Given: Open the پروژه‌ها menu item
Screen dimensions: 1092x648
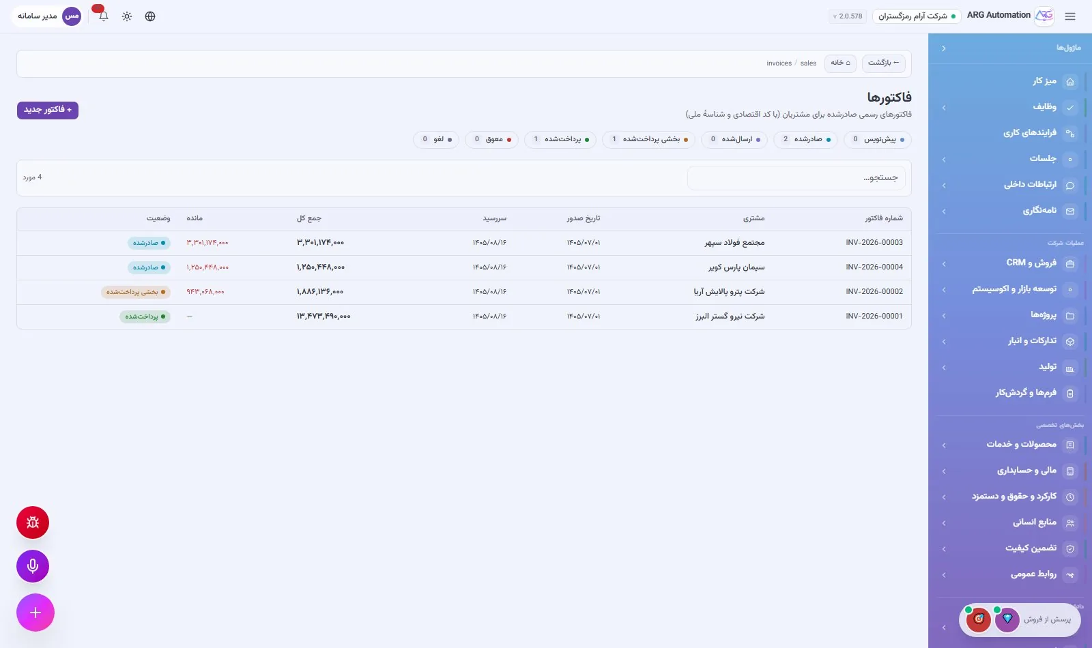Looking at the screenshot, I should (x=1008, y=315).
